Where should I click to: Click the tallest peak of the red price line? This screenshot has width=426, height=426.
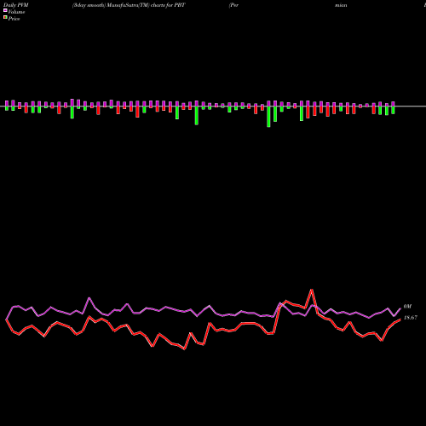312,290
